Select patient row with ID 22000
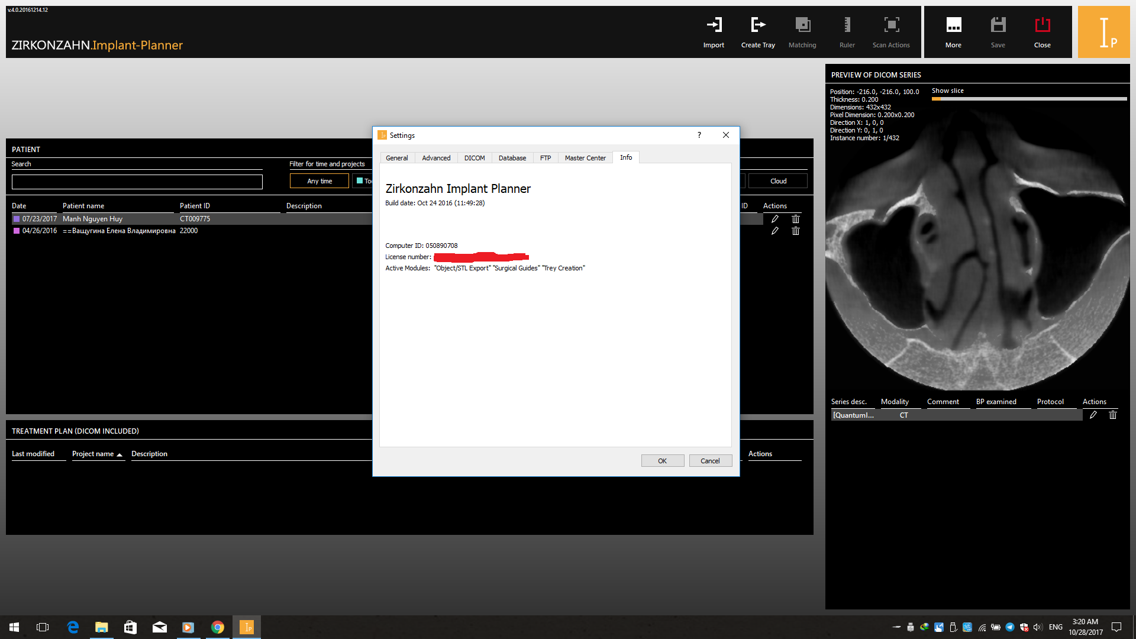Screen dimensions: 1136x639 tap(192, 231)
